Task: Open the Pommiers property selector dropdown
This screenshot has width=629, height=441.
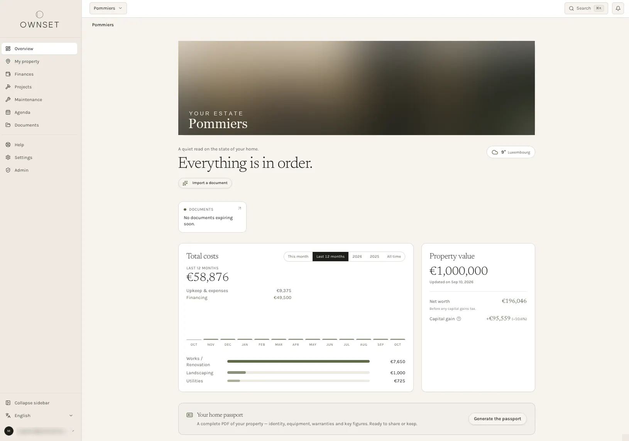Action: pyautogui.click(x=108, y=8)
